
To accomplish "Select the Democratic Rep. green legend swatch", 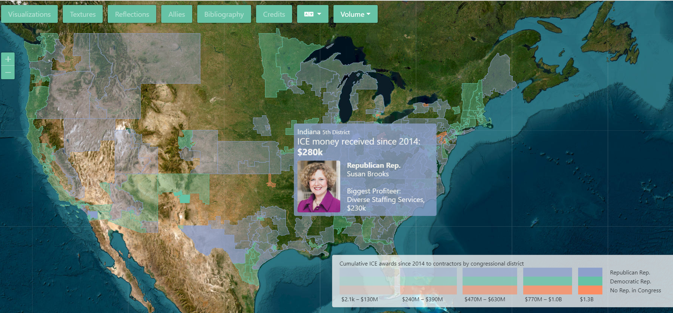I will point(590,281).
